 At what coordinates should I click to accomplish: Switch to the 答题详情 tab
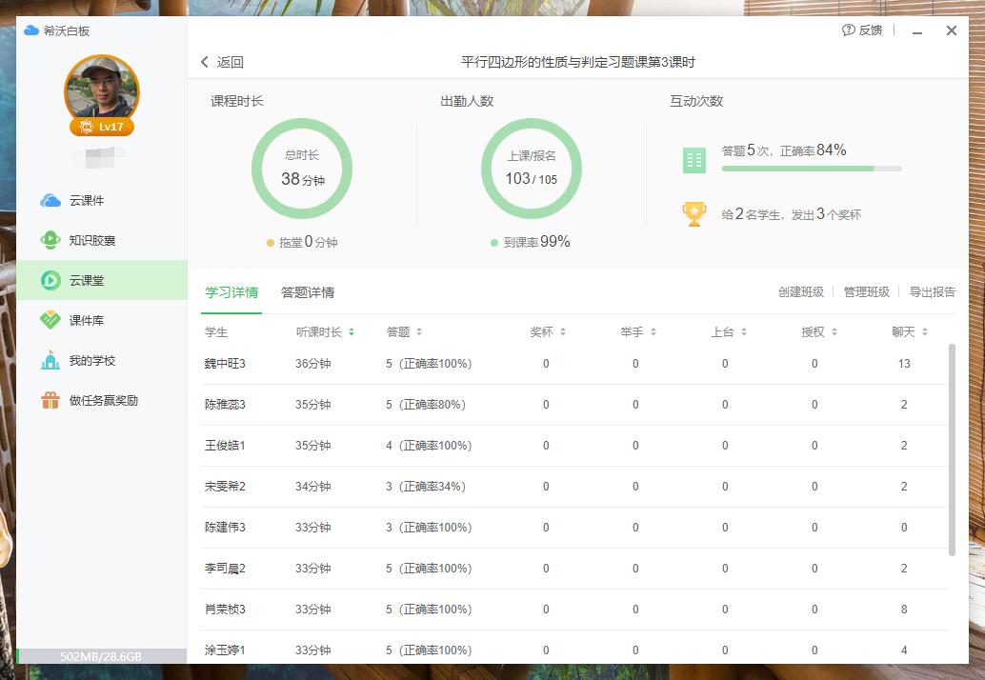pos(309,292)
